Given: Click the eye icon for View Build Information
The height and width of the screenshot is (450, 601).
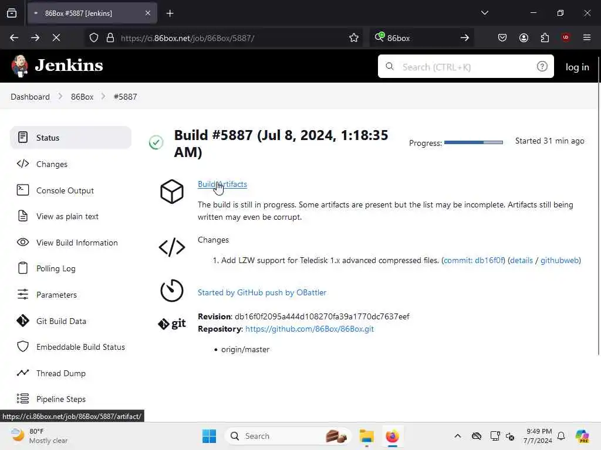Looking at the screenshot, I should (23, 242).
